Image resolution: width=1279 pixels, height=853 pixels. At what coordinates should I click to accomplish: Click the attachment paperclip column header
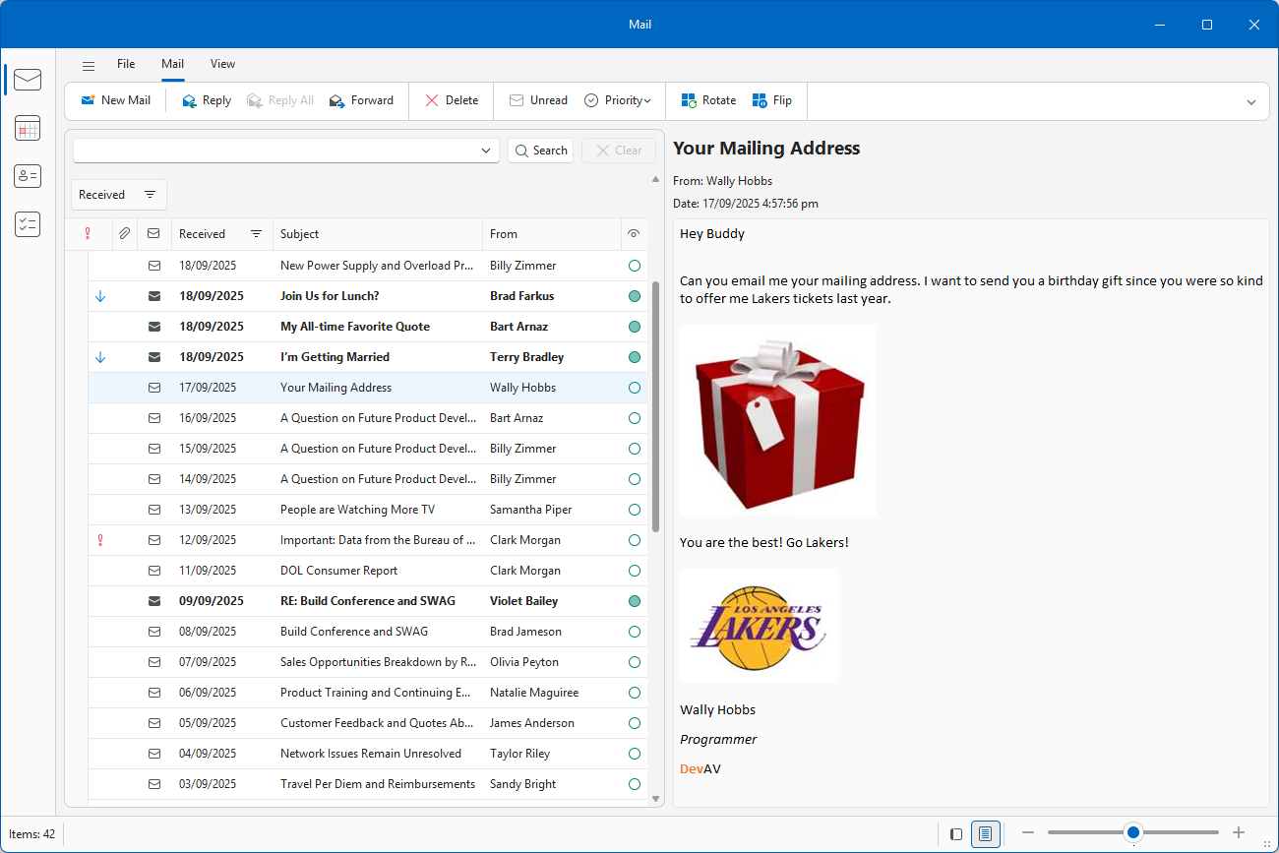click(124, 234)
